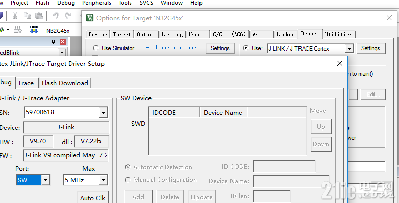Close the project panel with red X
The width and height of the screenshot is (399, 203).
click(63, 42)
